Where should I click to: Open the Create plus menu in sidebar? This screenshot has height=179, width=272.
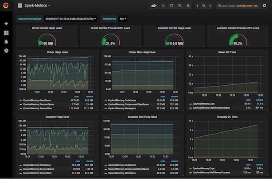coord(6,24)
